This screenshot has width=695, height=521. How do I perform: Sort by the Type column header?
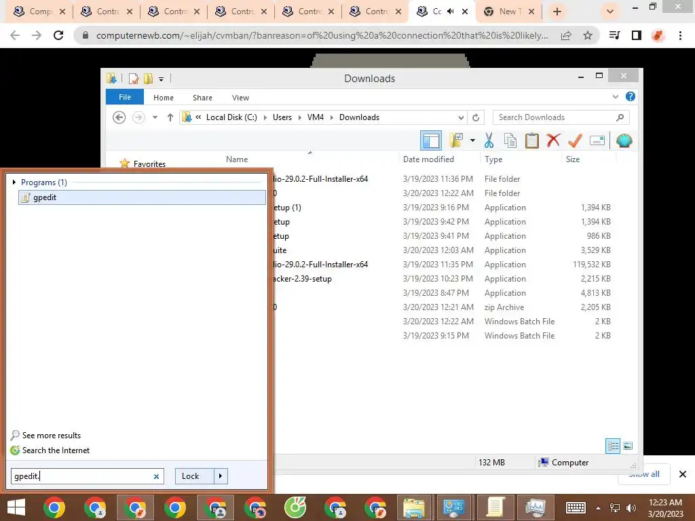(493, 159)
